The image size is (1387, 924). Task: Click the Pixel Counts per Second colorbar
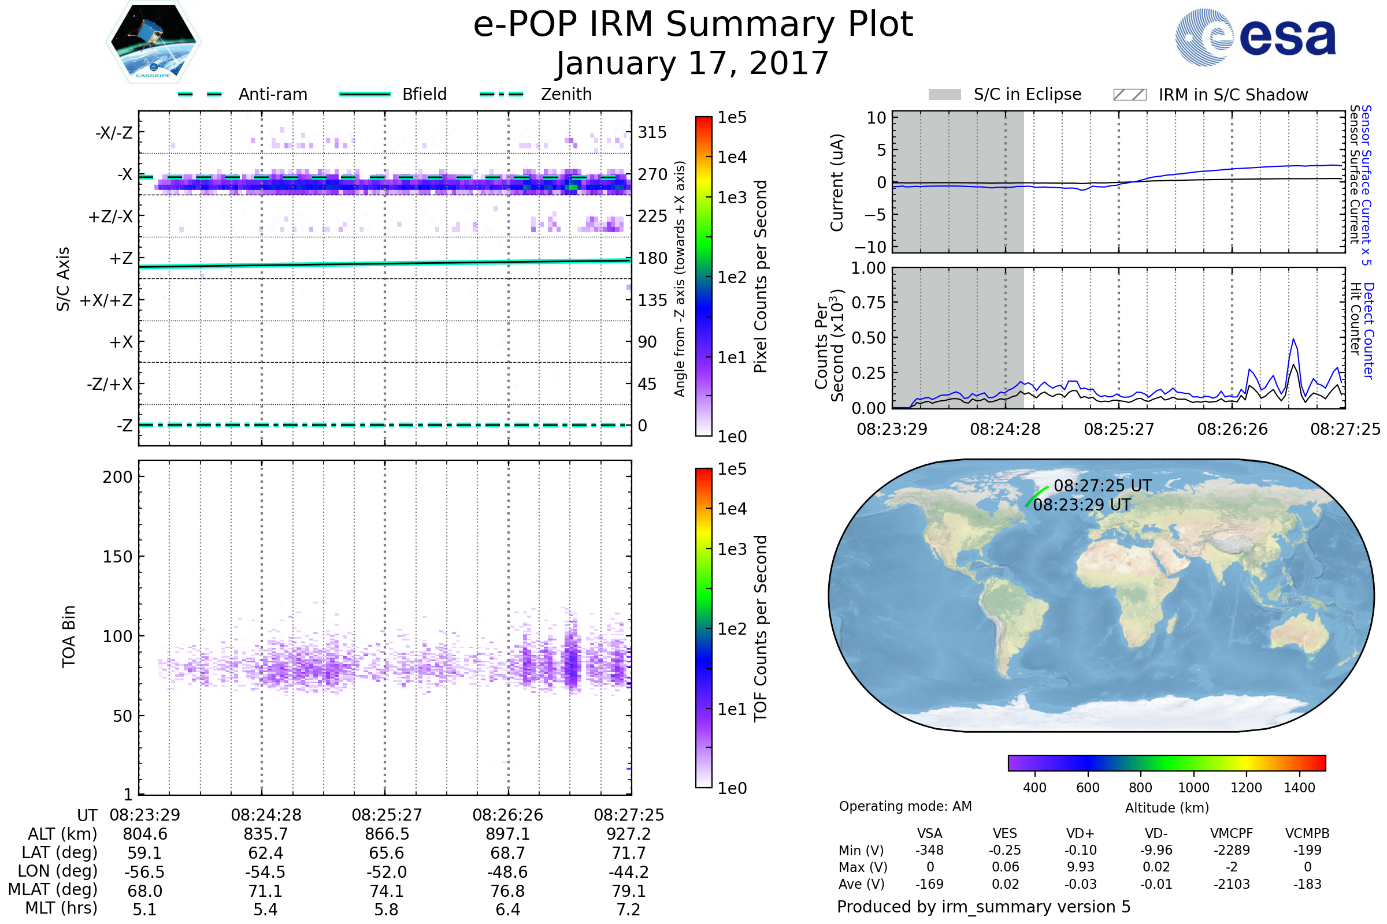pos(703,276)
